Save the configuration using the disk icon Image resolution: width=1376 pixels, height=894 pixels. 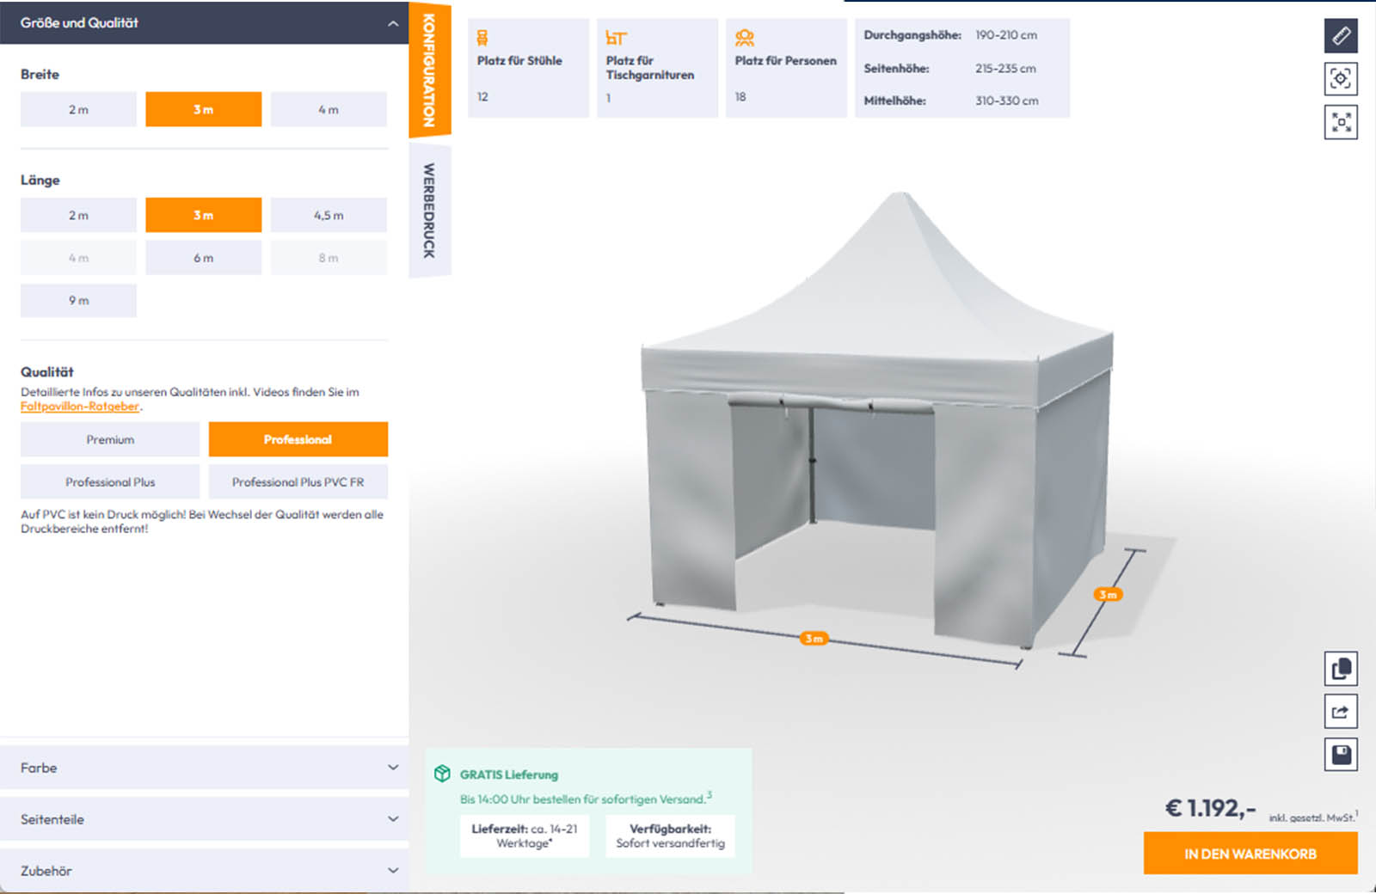pos(1340,754)
